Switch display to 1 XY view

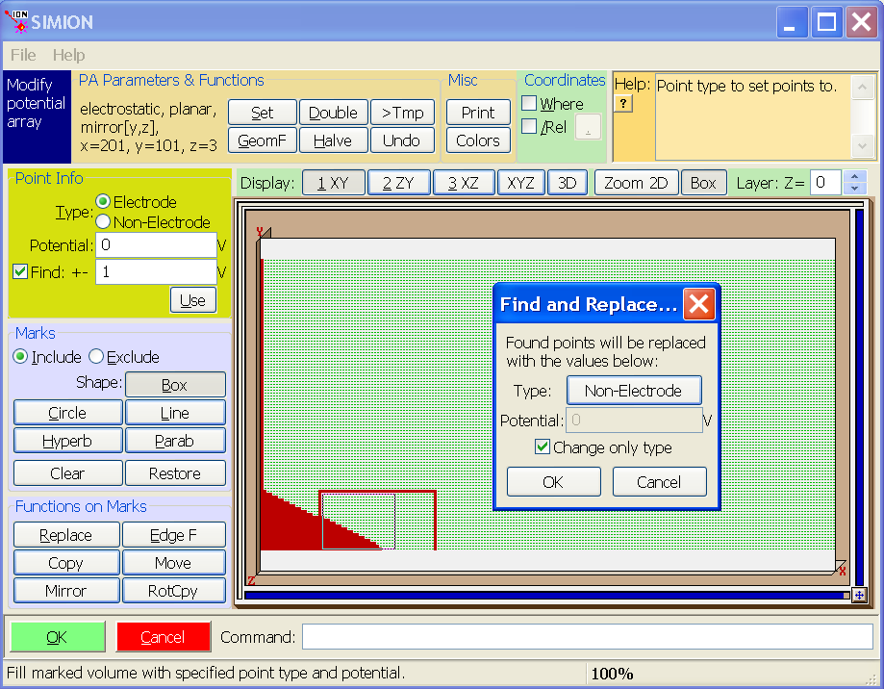tap(333, 183)
